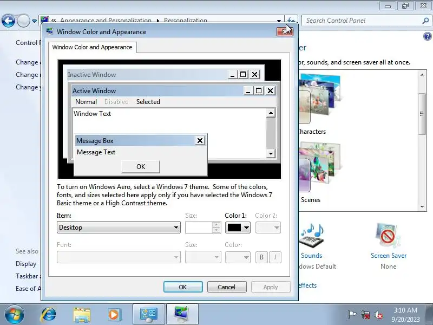Click the Inactive Window maximize icon in preview
Viewport: 433px width, 325px height.
[243, 75]
